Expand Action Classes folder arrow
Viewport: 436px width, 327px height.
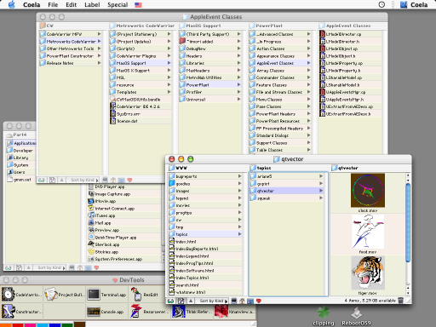click(308, 49)
